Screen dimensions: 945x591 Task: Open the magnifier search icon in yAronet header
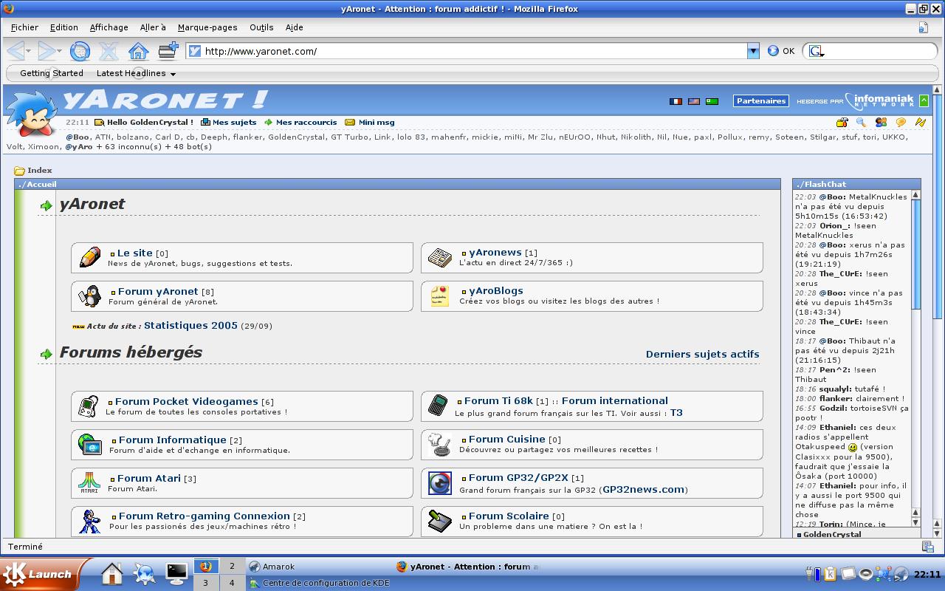(862, 123)
